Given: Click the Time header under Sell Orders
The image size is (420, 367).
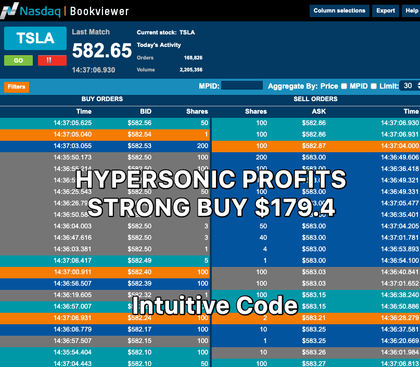Looking at the screenshot, I should 411,112.
